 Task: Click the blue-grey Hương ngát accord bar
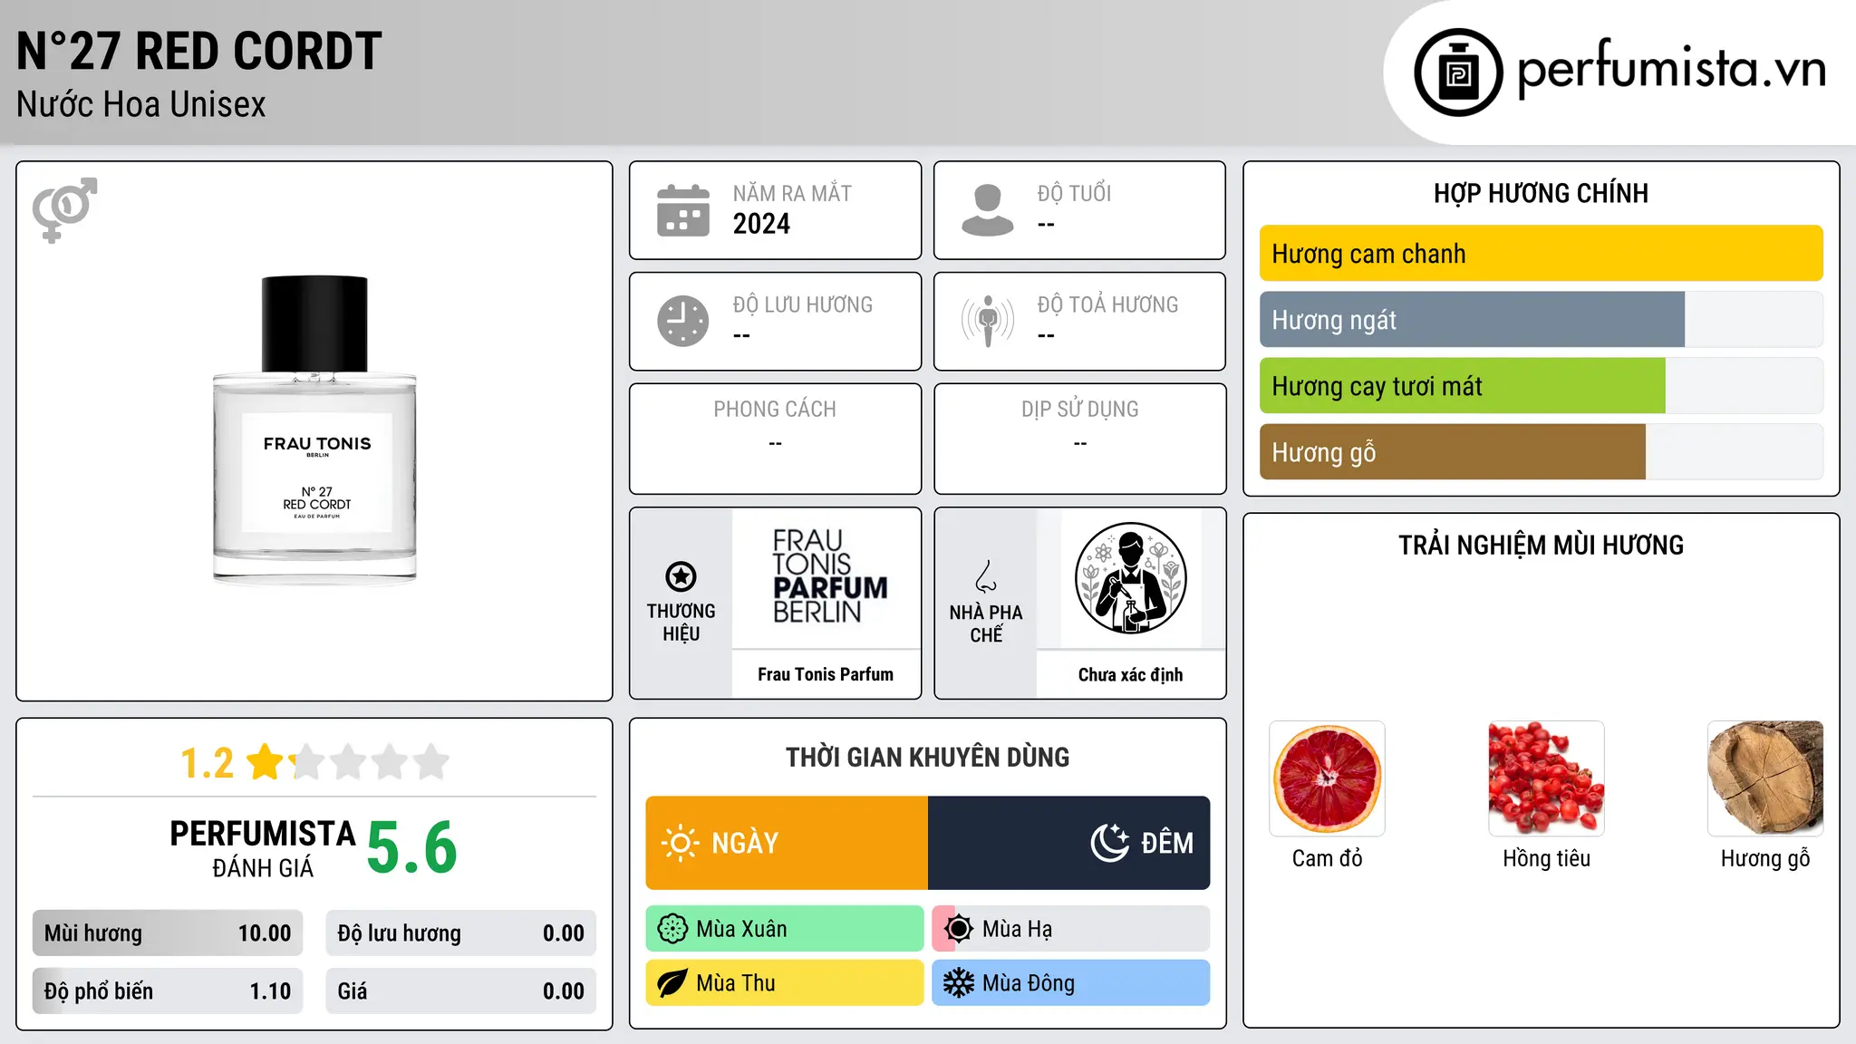[x=1472, y=320]
